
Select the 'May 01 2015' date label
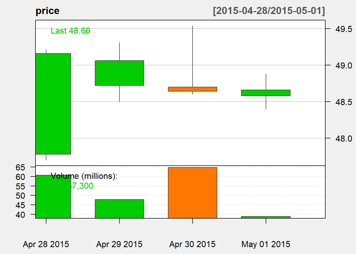point(266,244)
